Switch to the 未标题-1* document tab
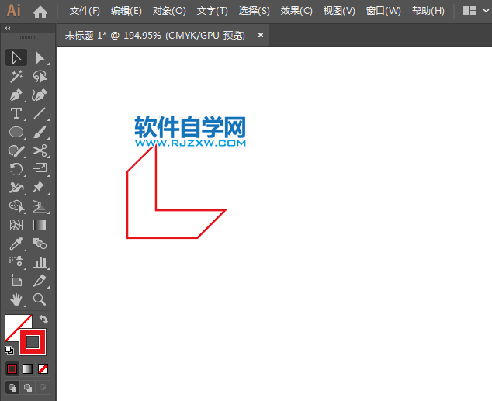 154,36
